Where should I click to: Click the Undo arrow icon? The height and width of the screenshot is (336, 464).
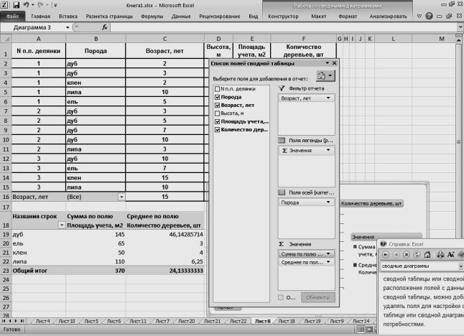pos(27,5)
